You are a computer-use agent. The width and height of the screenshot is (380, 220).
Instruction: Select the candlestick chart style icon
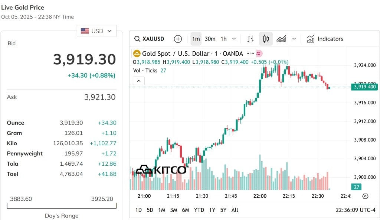[266, 39]
